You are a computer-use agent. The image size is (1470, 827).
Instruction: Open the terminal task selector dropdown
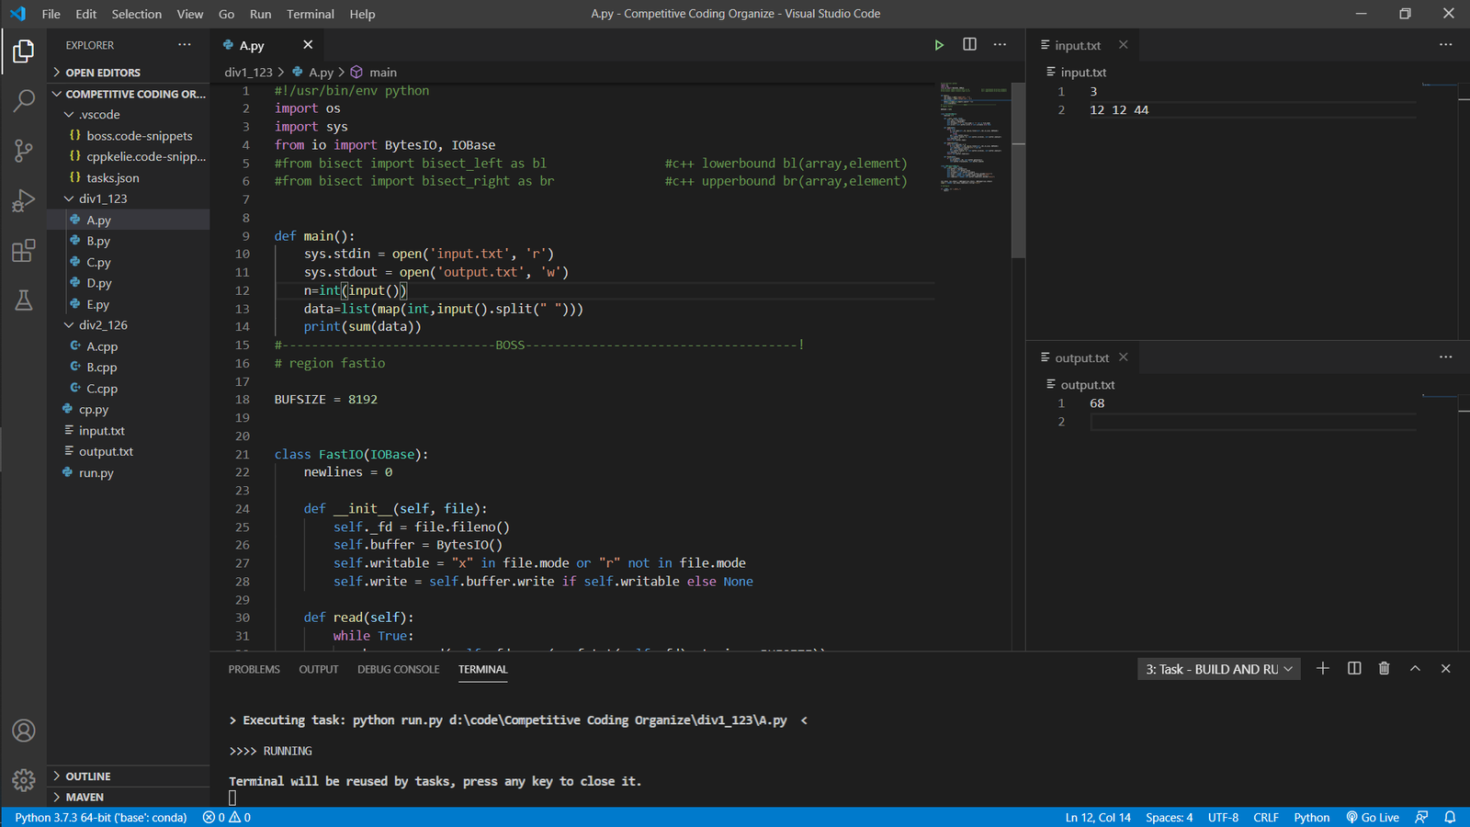1218,669
